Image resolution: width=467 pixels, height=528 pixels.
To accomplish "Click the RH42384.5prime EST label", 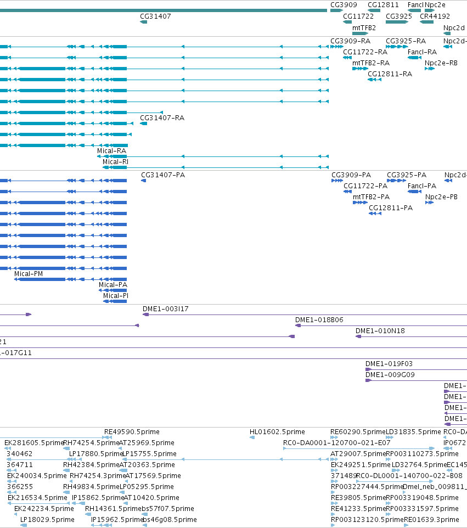I will point(91,465).
